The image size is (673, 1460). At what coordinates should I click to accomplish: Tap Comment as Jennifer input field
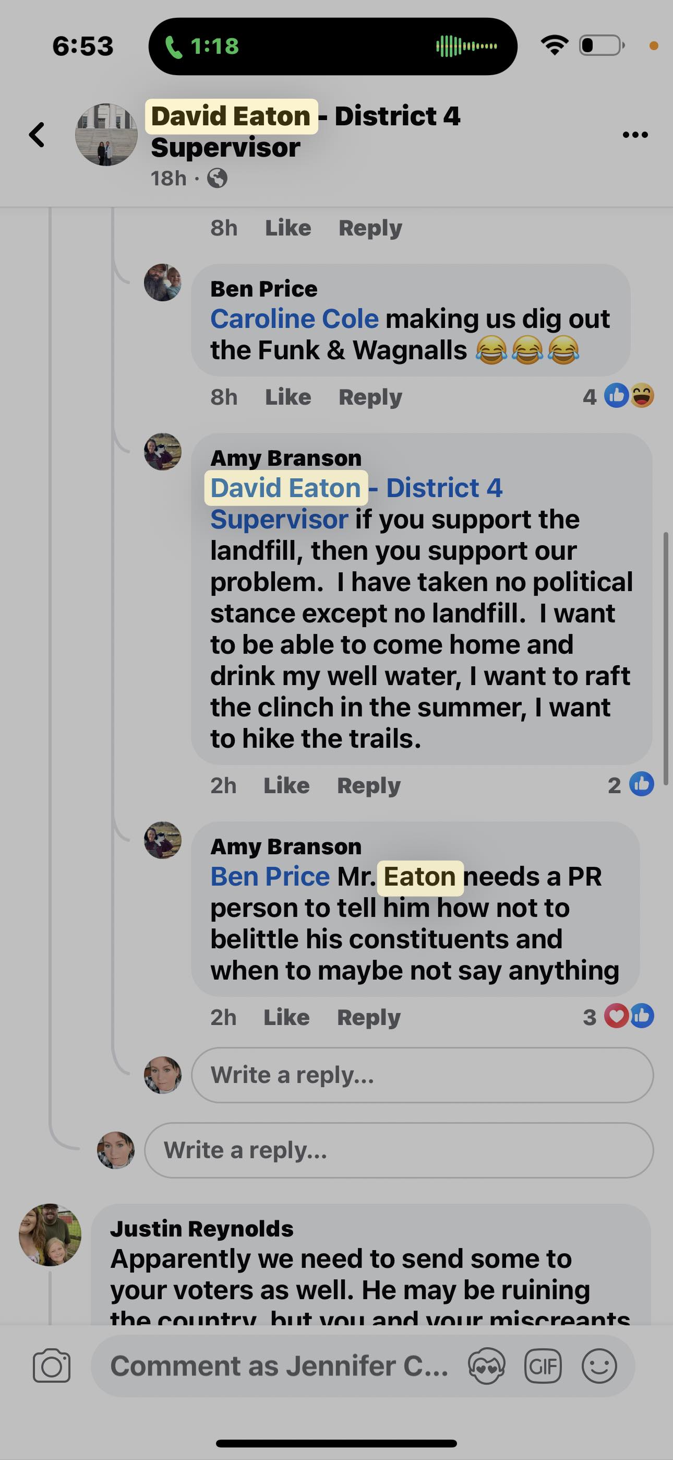click(x=279, y=1366)
